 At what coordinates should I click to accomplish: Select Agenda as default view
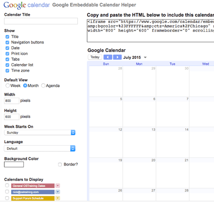click(x=43, y=86)
